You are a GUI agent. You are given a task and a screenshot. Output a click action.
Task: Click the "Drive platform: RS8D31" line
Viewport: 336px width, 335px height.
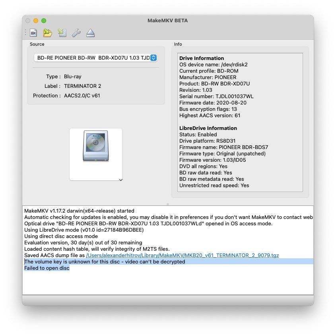pos(208,141)
